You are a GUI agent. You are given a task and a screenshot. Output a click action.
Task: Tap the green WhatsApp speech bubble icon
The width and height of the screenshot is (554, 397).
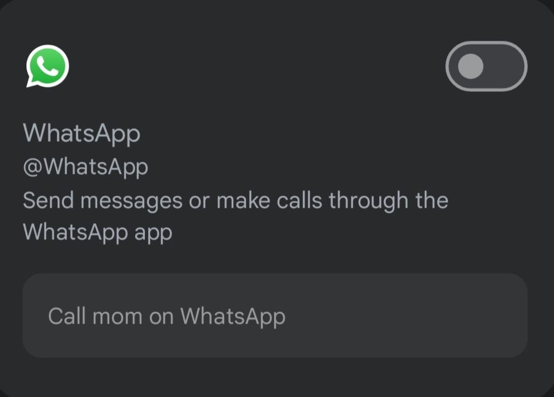47,66
